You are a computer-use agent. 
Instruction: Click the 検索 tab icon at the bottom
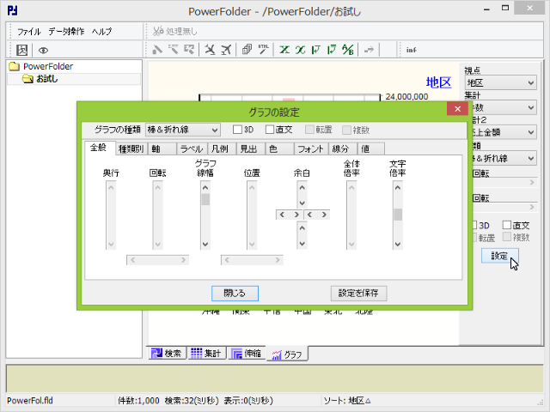tap(156, 354)
